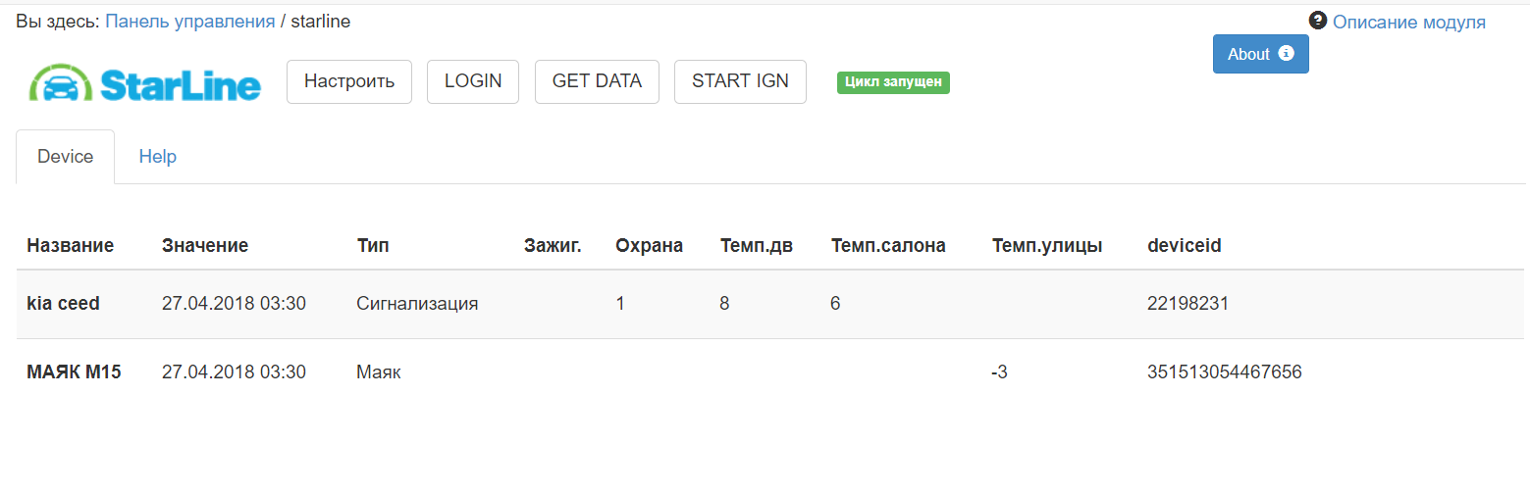
Task: Click the info icon inside the About button
Action: click(x=1287, y=53)
